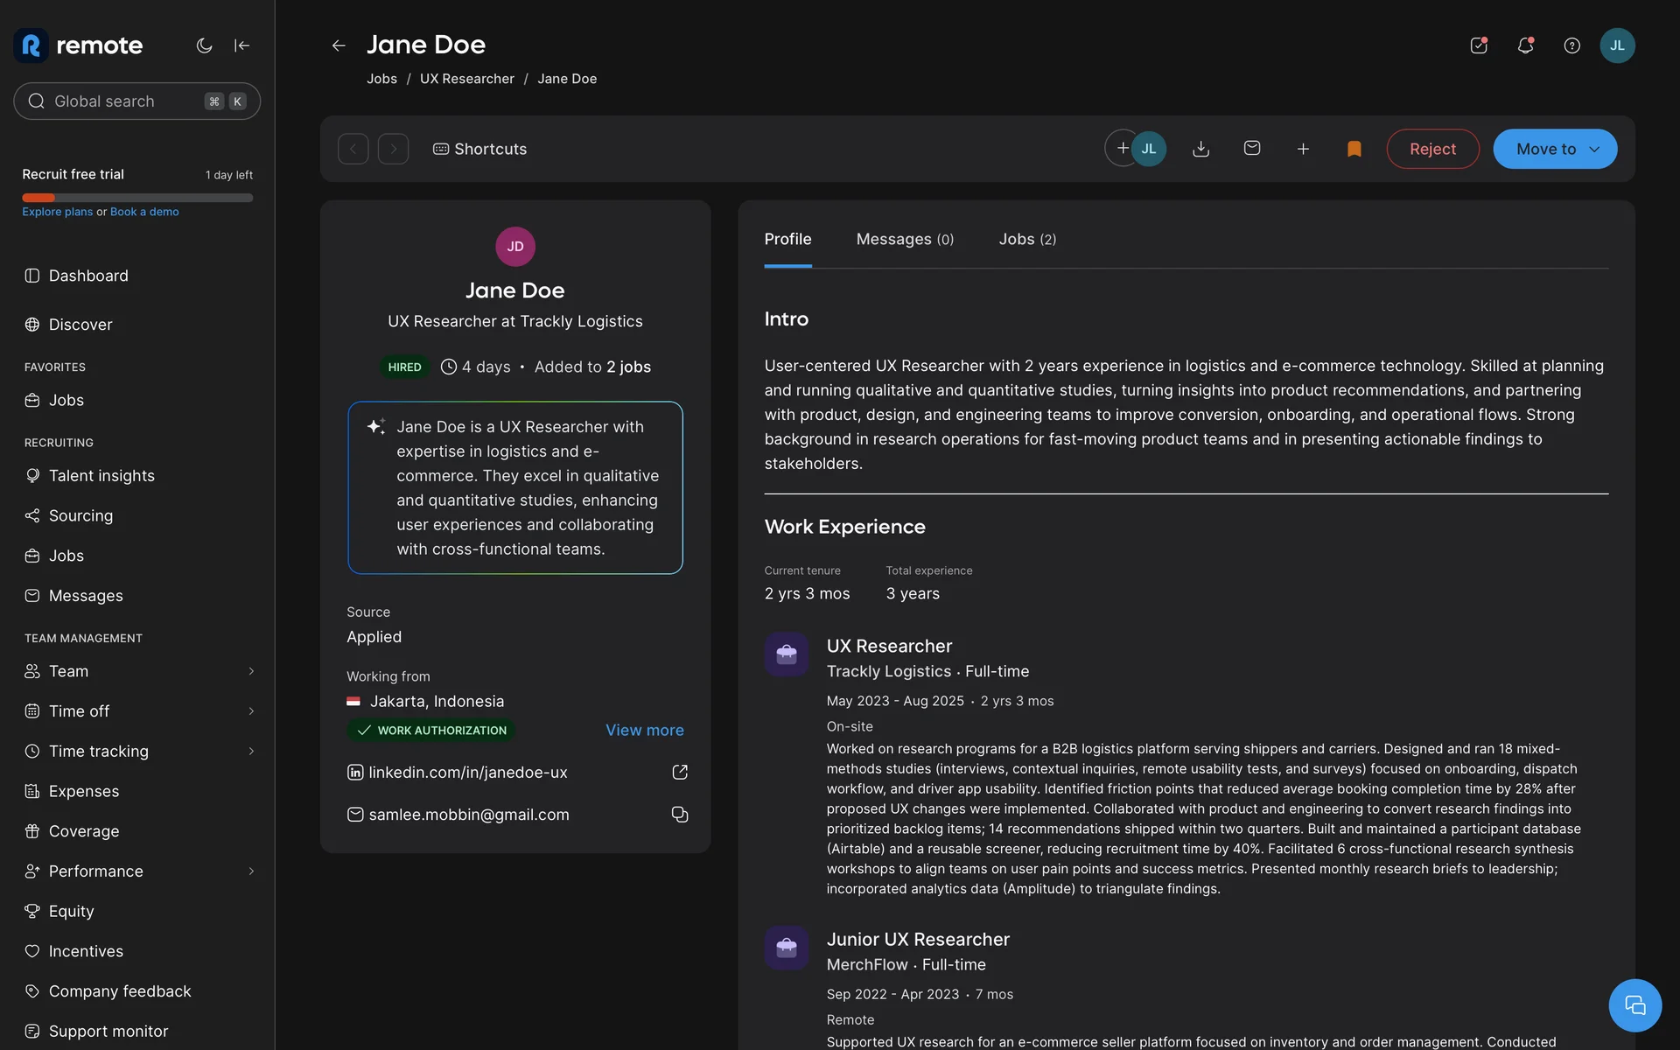
Task: Download the candidate profile
Action: pos(1200,149)
